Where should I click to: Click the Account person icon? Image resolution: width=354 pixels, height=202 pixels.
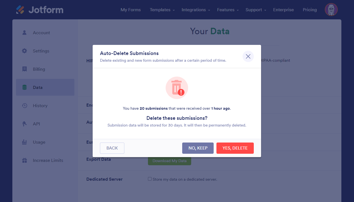coord(24,33)
